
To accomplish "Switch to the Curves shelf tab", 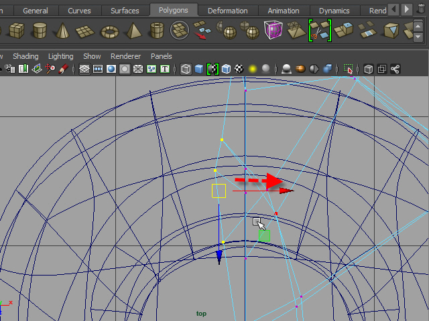I will 79,11.
